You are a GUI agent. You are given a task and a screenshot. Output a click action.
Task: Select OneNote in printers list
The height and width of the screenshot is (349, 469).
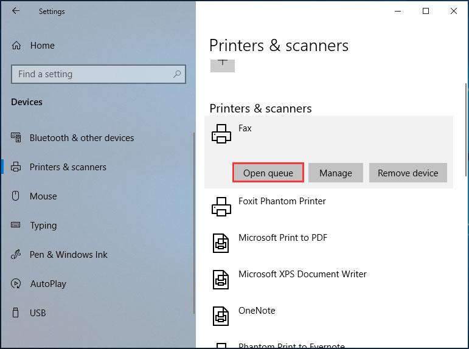[x=257, y=311]
